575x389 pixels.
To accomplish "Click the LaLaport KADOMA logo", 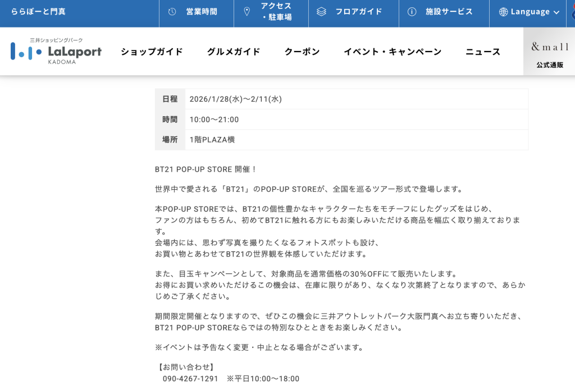I will tap(56, 51).
